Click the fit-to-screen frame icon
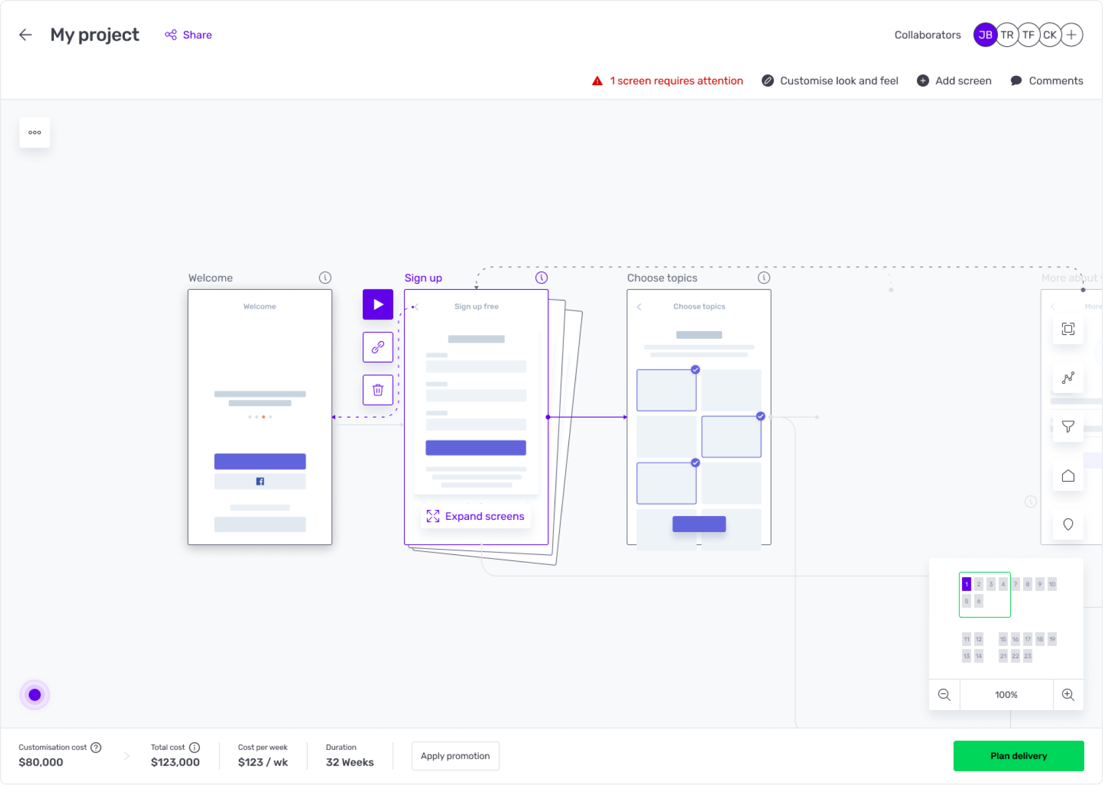 coord(1068,329)
